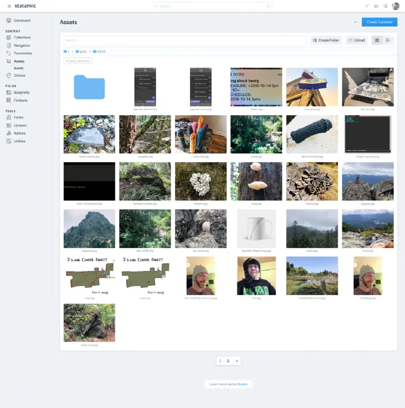
Task: Open Collections in the sidebar
Action: coord(19,38)
